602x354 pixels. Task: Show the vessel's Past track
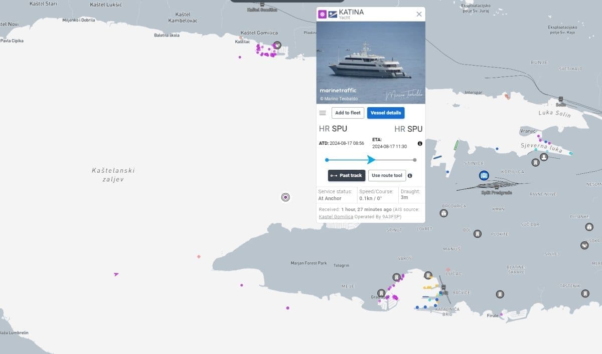(347, 176)
